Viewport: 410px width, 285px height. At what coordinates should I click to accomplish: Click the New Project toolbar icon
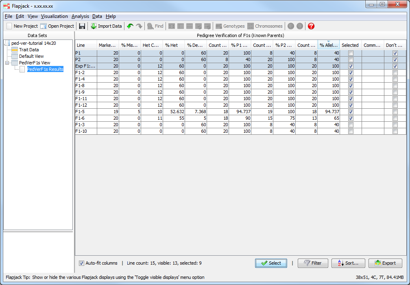click(x=9, y=26)
